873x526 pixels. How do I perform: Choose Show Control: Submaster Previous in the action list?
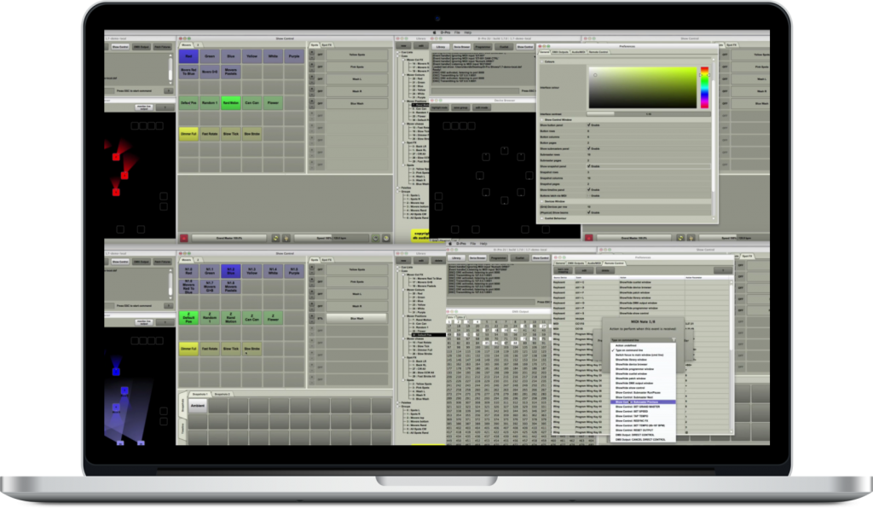pos(644,402)
